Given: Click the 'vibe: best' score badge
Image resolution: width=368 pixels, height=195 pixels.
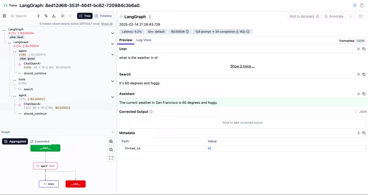Looking at the screenshot, I should [x=17, y=37].
